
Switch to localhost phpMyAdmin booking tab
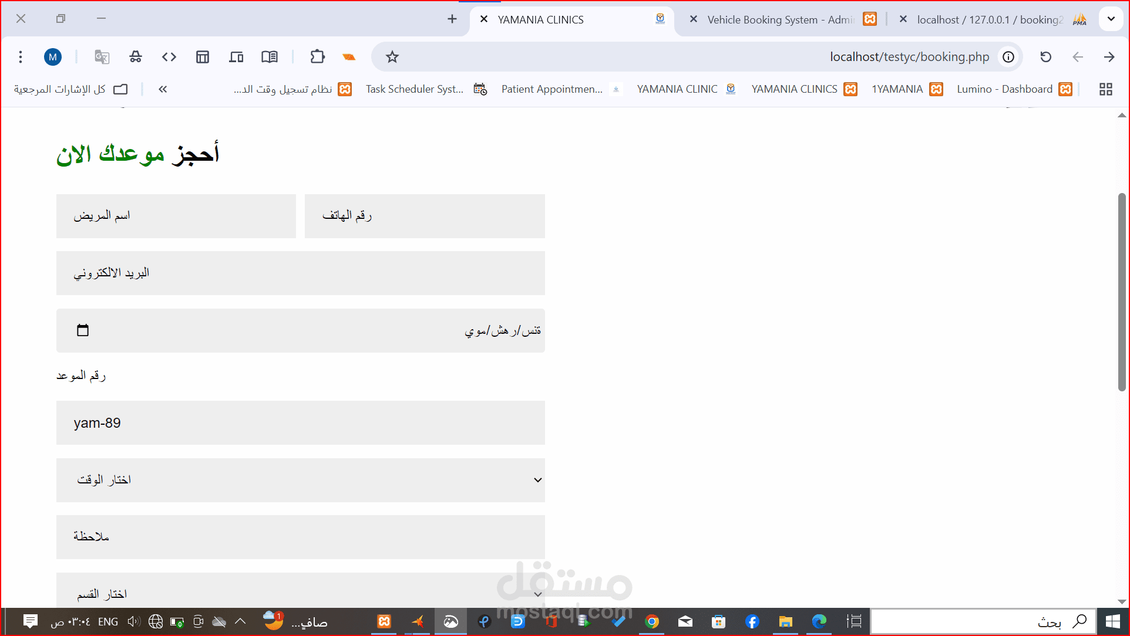point(990,19)
